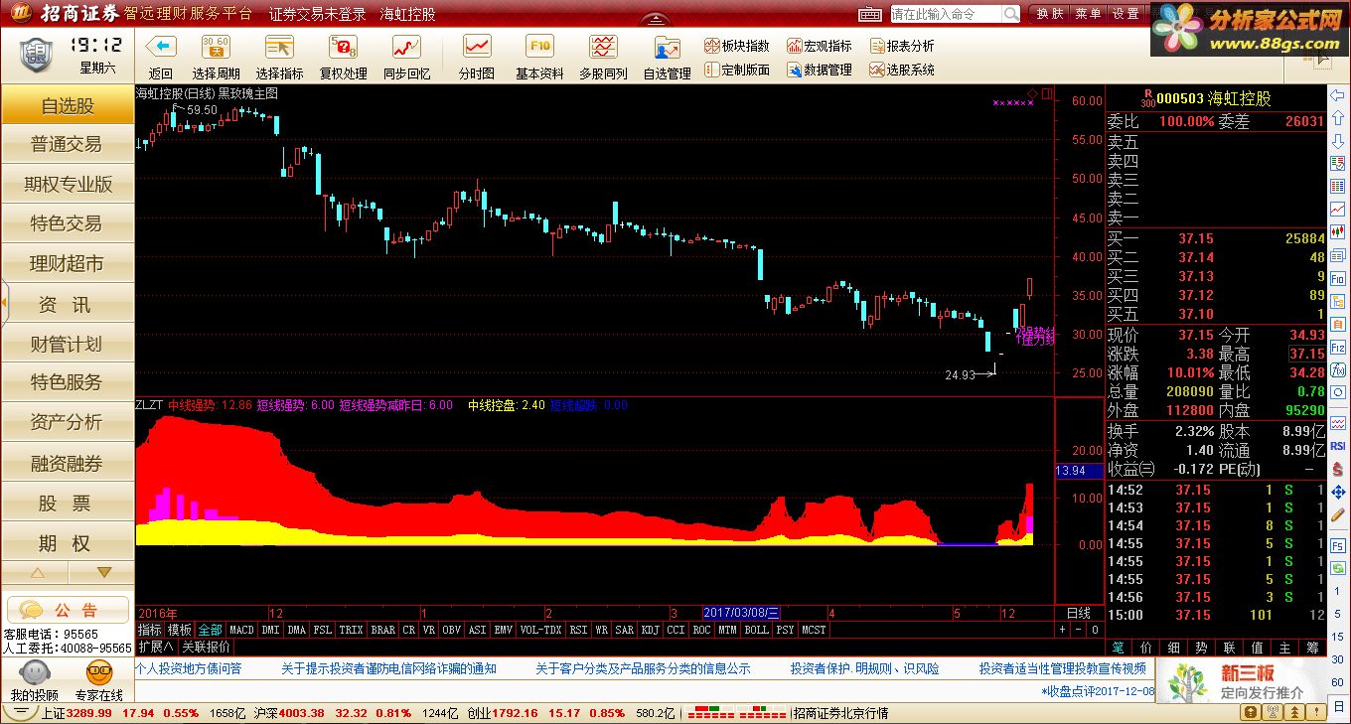Expand the 扩展 panel

point(156,646)
